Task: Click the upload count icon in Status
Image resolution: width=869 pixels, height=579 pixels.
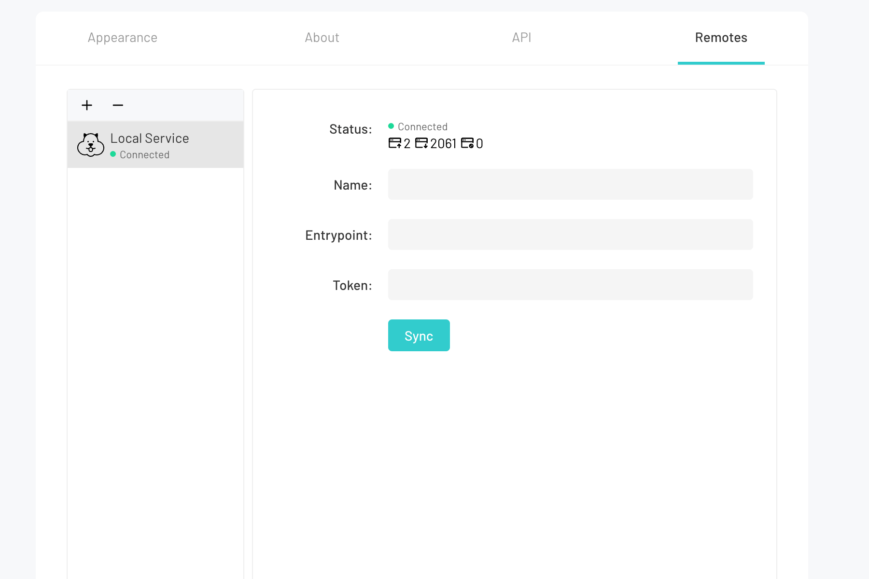Action: 394,143
